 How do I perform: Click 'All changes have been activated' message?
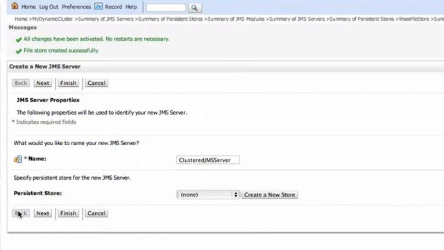pos(96,39)
